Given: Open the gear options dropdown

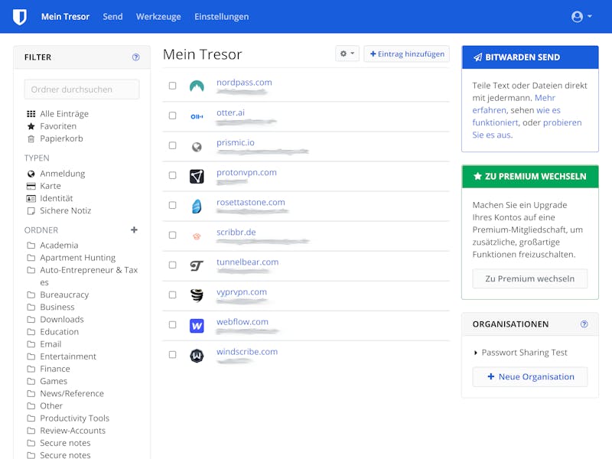Looking at the screenshot, I should [x=347, y=54].
